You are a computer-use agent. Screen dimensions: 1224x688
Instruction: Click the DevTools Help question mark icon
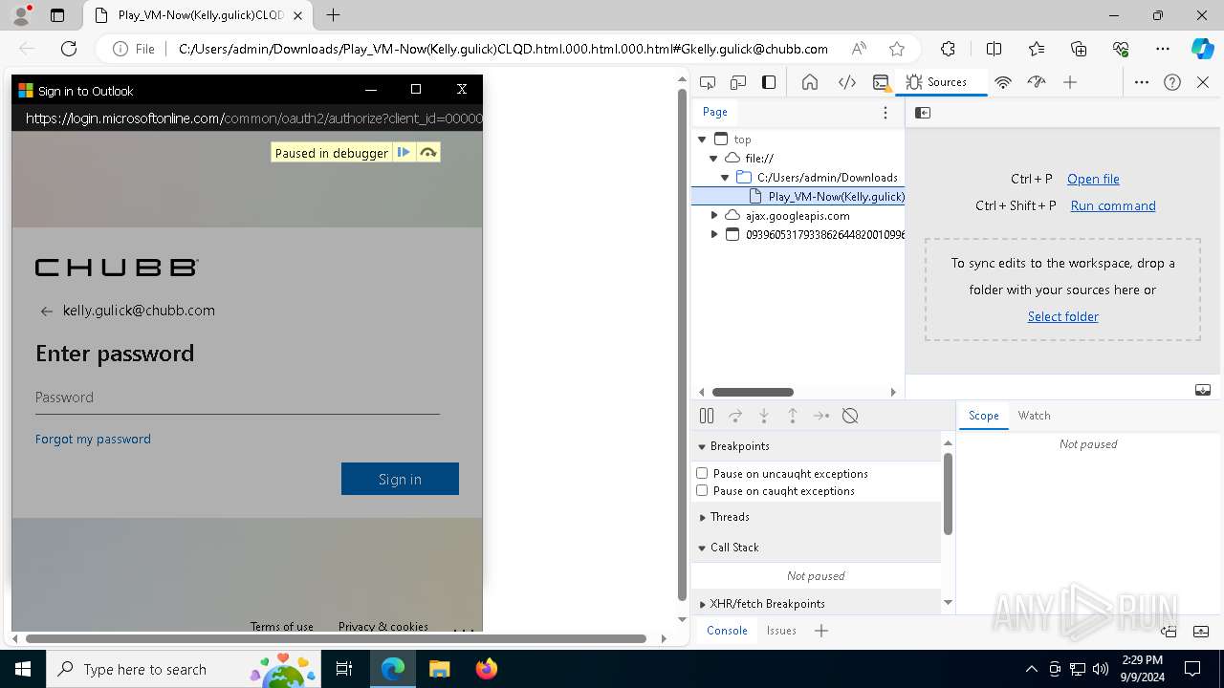coord(1172,82)
